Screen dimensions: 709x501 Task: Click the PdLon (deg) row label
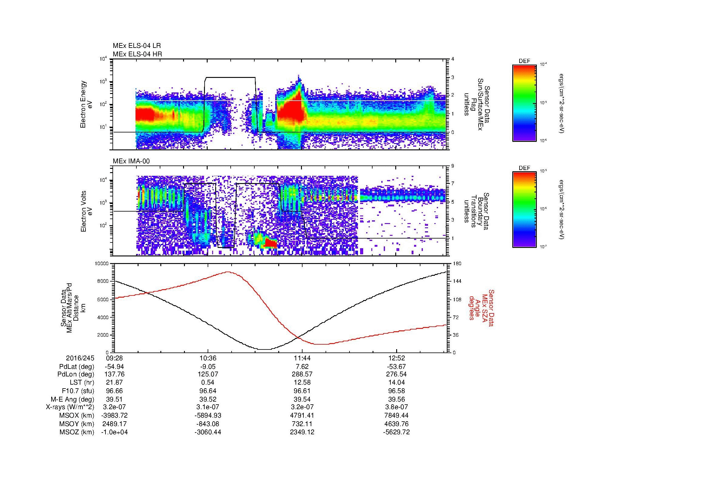[76, 374]
